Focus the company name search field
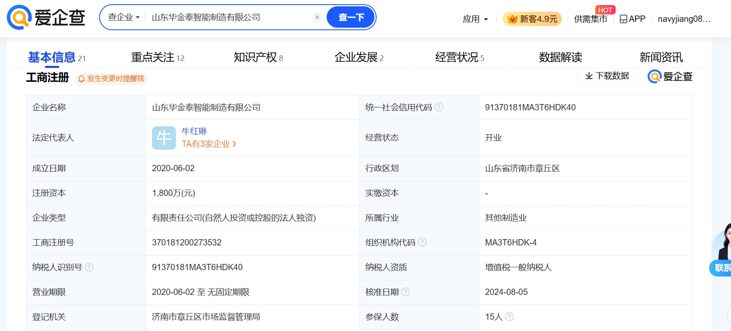731x331 pixels. pyautogui.click(x=230, y=17)
